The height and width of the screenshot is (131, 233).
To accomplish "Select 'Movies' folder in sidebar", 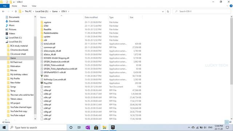I will click(13, 70).
